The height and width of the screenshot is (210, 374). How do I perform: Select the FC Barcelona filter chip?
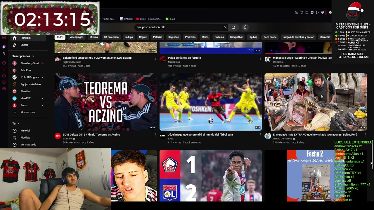pos(111,37)
